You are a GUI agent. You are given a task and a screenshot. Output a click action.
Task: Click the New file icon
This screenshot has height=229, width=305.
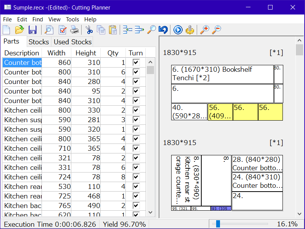click(6, 30)
